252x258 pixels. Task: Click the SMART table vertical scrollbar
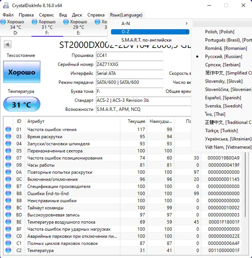tap(245, 184)
